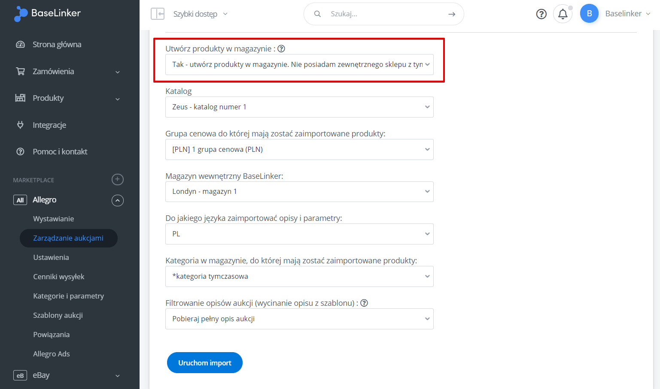Collapse sidebar using the panel toggle icon
The height and width of the screenshot is (389, 660).
point(158,14)
